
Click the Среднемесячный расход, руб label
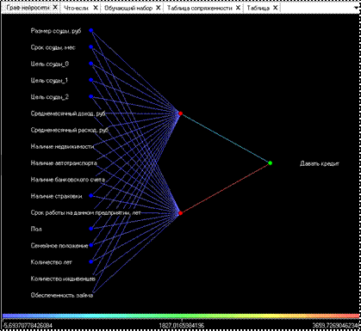(x=70, y=130)
